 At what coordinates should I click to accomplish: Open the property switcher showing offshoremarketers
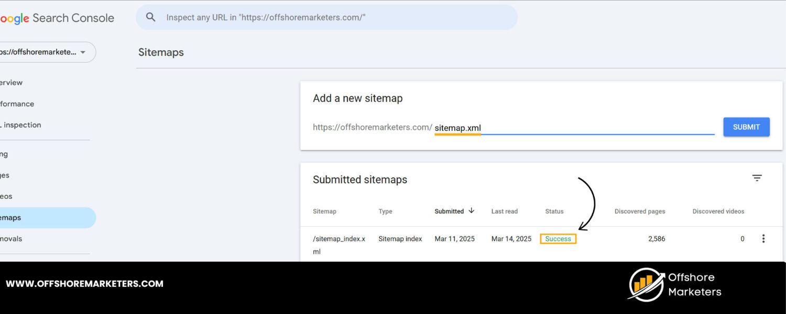[x=47, y=52]
